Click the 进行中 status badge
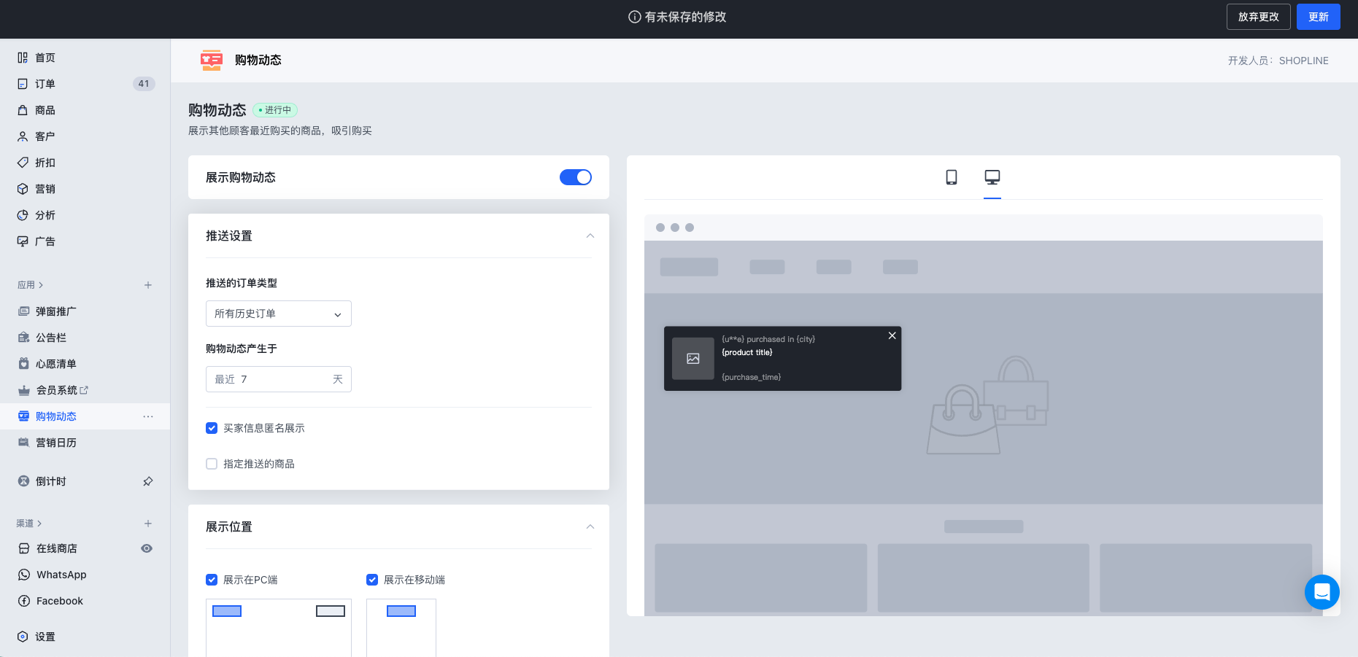1358x657 pixels. [x=275, y=110]
